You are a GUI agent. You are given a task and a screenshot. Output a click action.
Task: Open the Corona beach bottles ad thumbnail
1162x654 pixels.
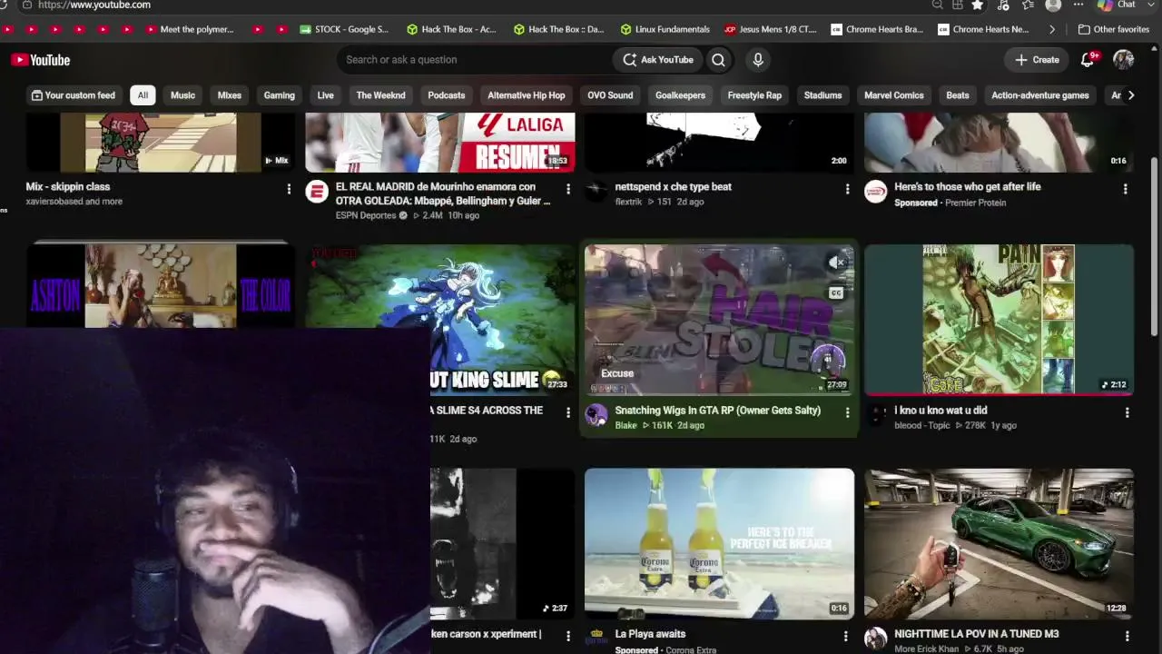(x=719, y=543)
